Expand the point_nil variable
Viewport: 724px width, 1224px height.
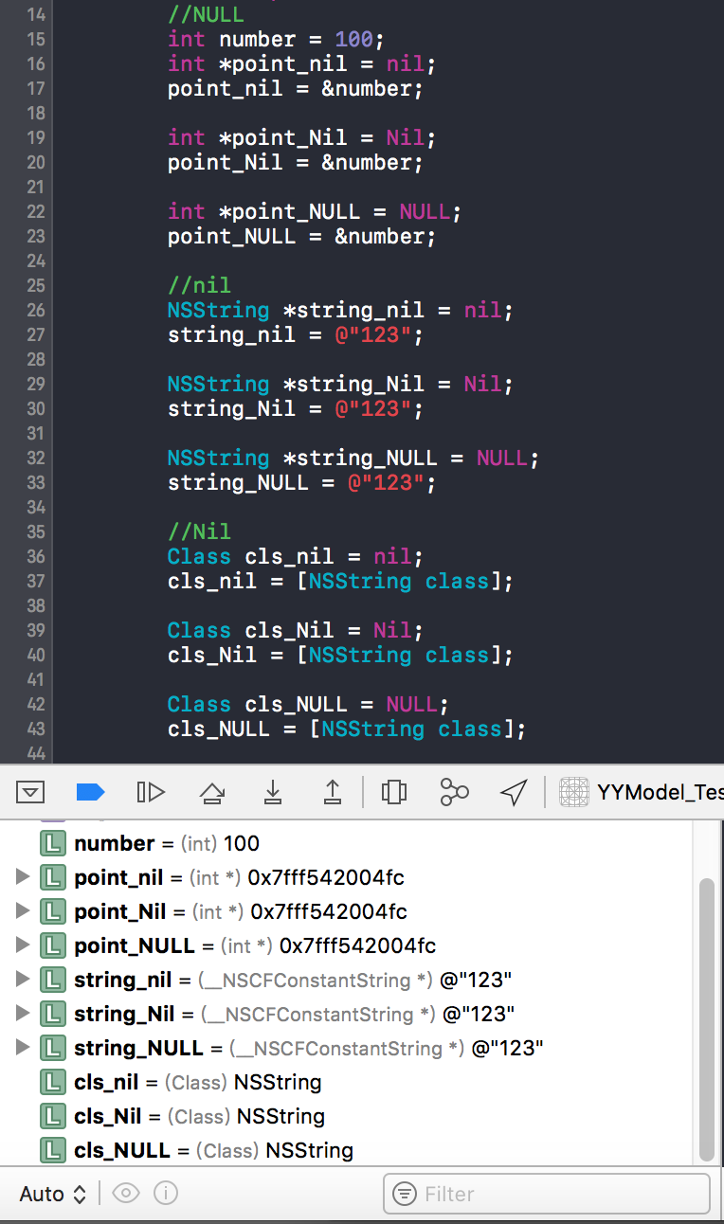click(24, 877)
